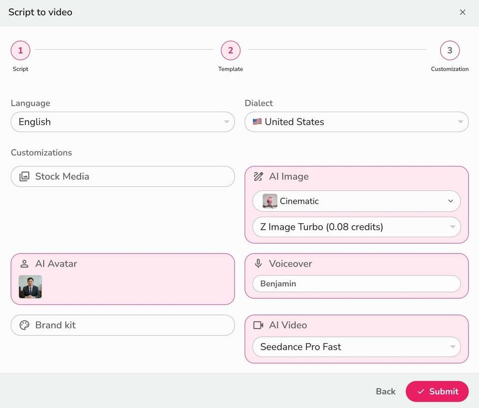Select the AI Image magic wand icon

tap(258, 176)
